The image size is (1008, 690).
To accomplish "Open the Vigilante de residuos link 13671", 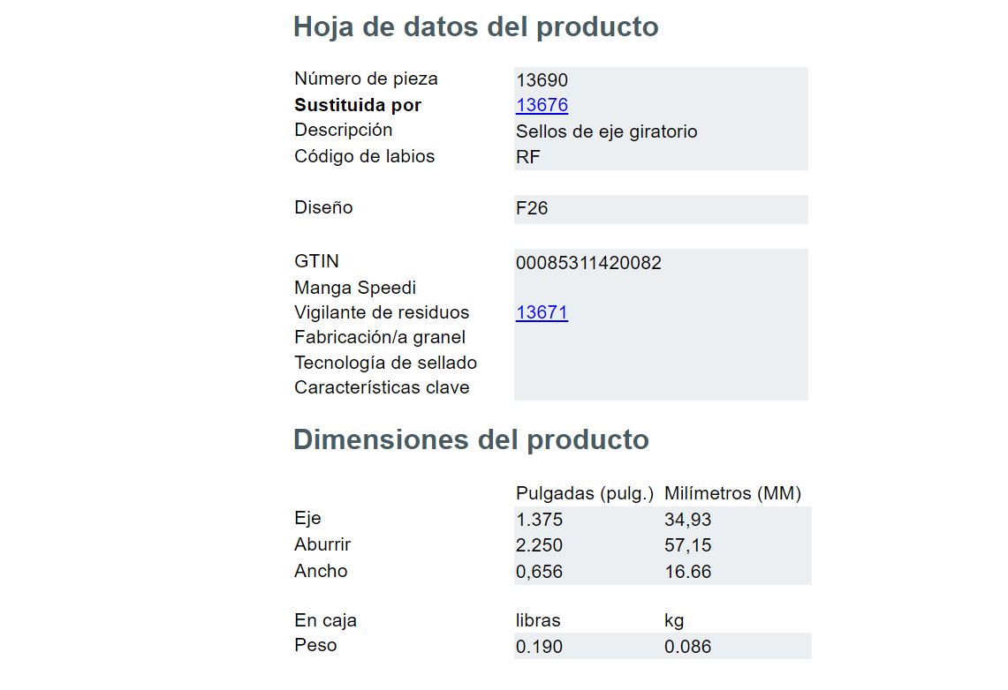I will (x=542, y=312).
